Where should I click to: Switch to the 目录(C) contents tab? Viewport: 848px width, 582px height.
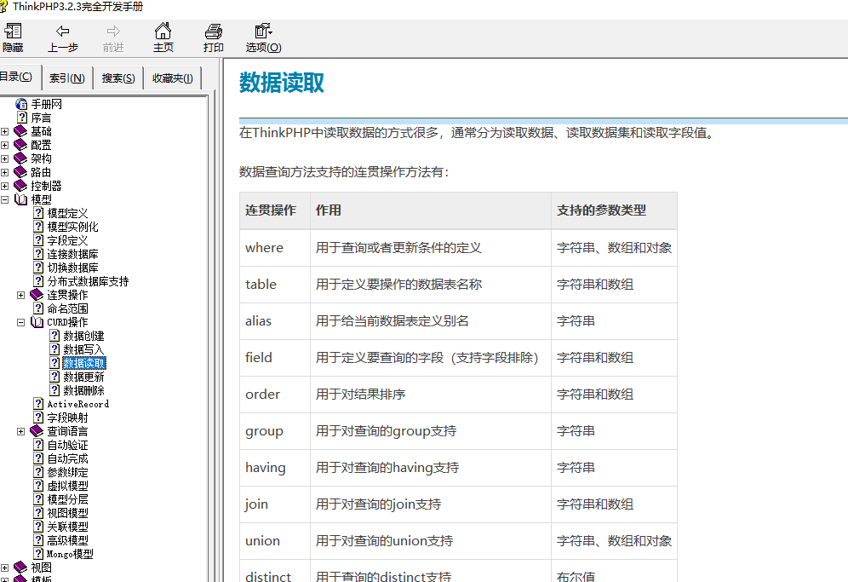tap(17, 77)
